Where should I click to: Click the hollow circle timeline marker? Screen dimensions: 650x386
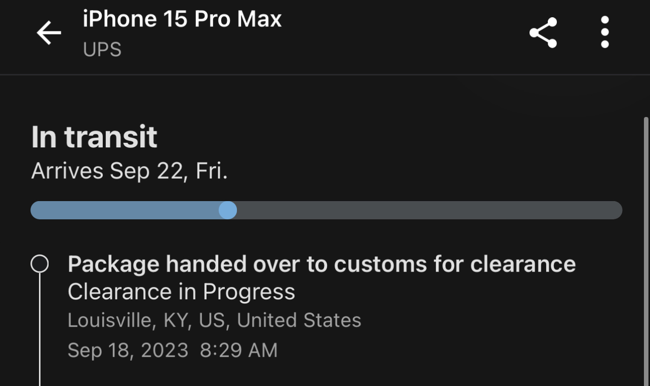(39, 264)
